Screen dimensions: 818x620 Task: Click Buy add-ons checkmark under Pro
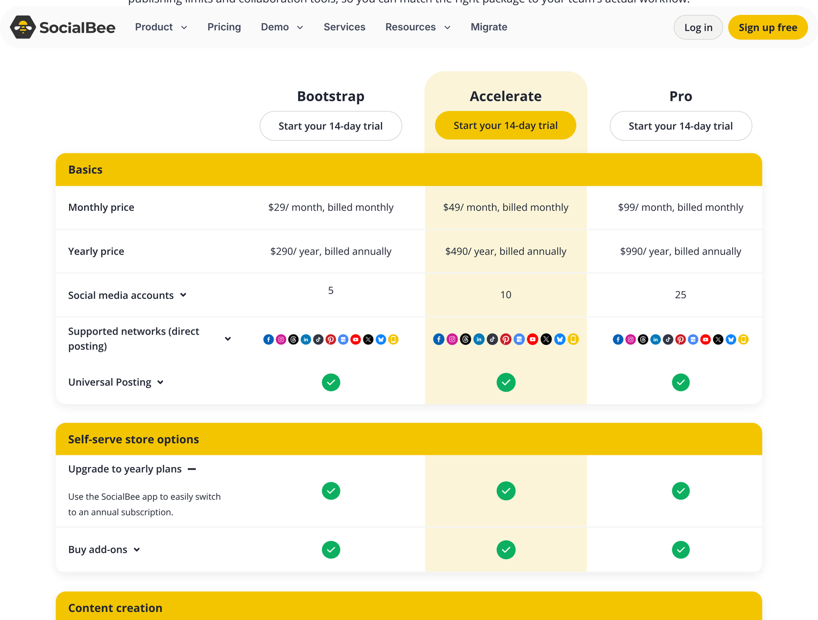[x=680, y=549]
